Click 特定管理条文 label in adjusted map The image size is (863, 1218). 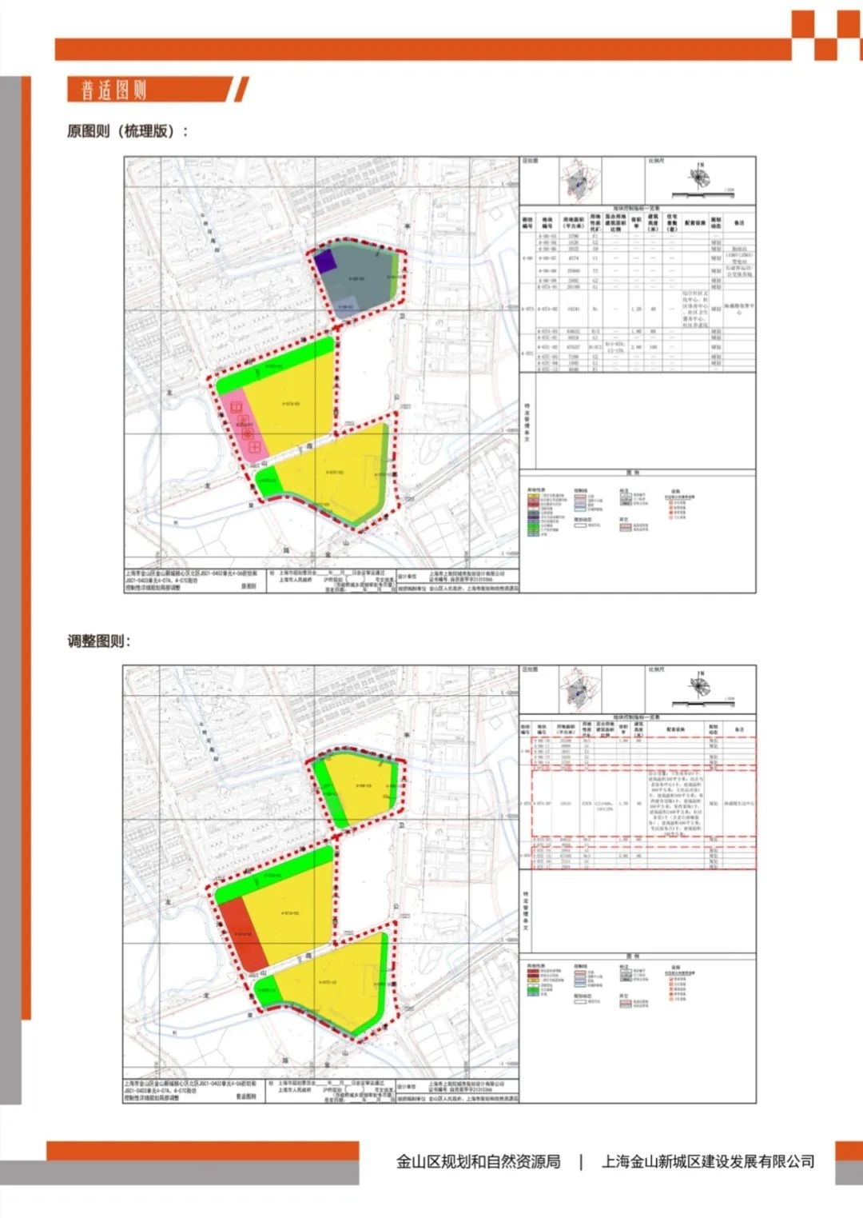pyautogui.click(x=527, y=910)
